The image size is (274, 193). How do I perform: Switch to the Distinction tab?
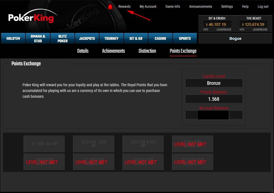click(147, 51)
